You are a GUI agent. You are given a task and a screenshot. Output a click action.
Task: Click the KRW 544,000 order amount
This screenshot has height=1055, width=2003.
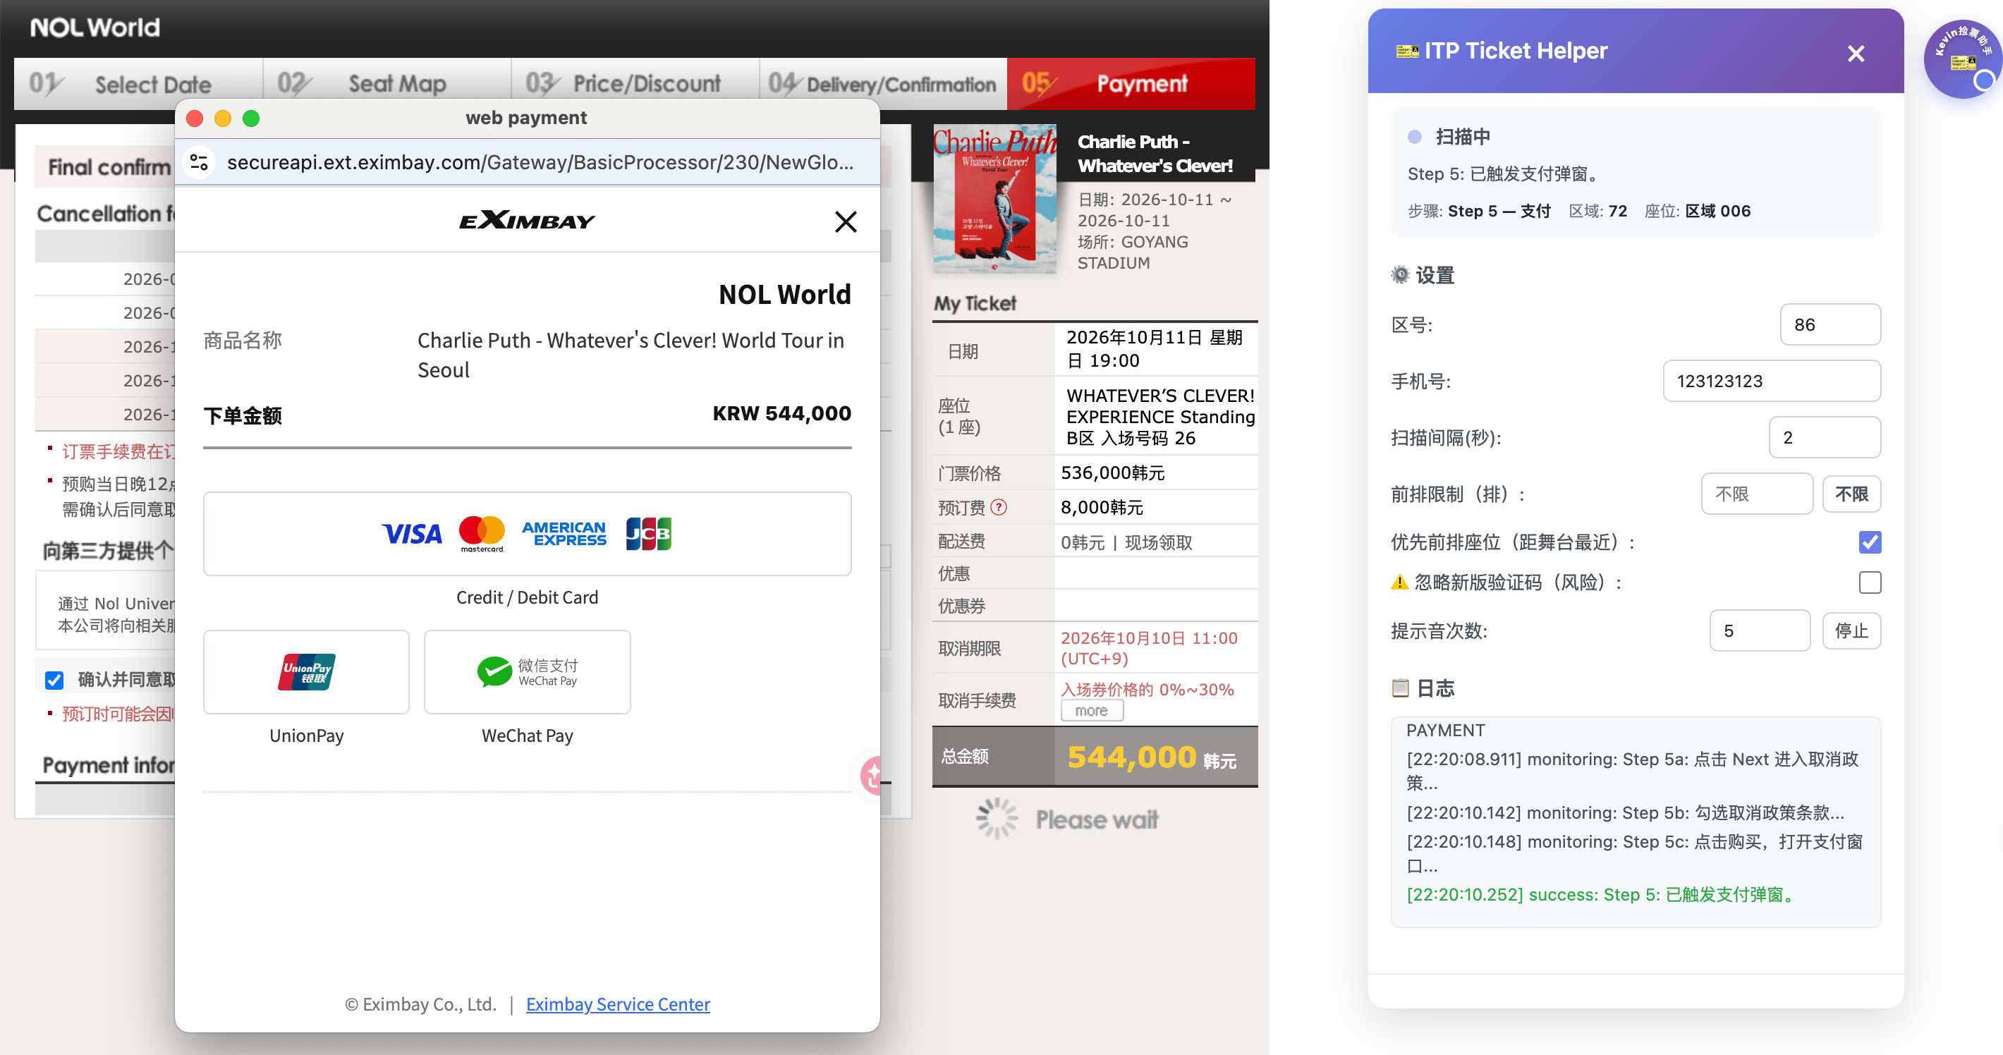(x=781, y=413)
